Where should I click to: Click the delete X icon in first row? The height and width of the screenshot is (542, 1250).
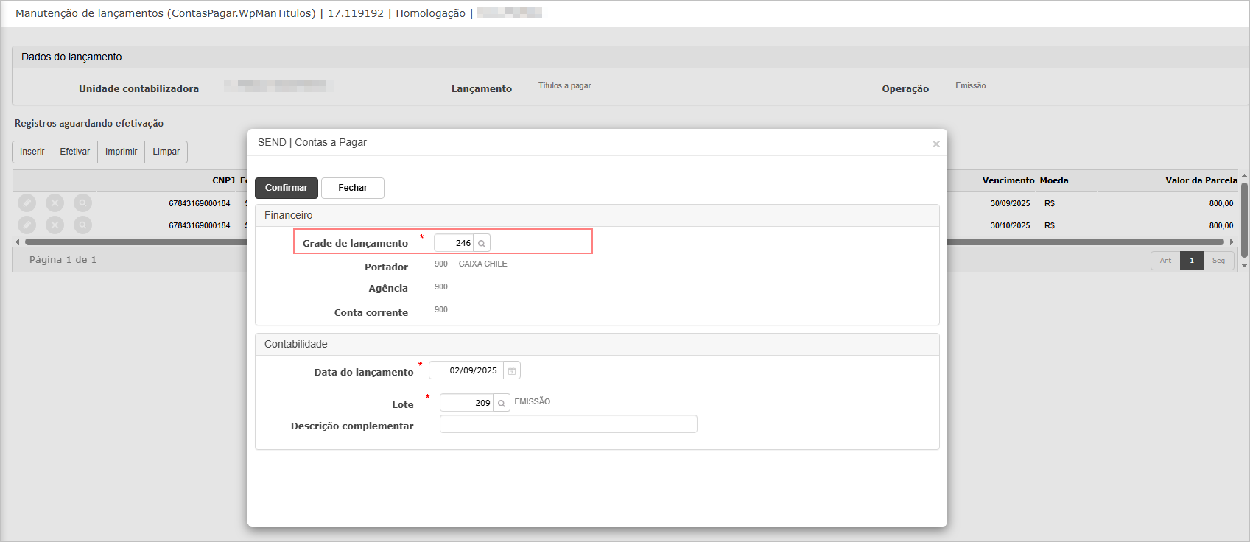pos(55,203)
